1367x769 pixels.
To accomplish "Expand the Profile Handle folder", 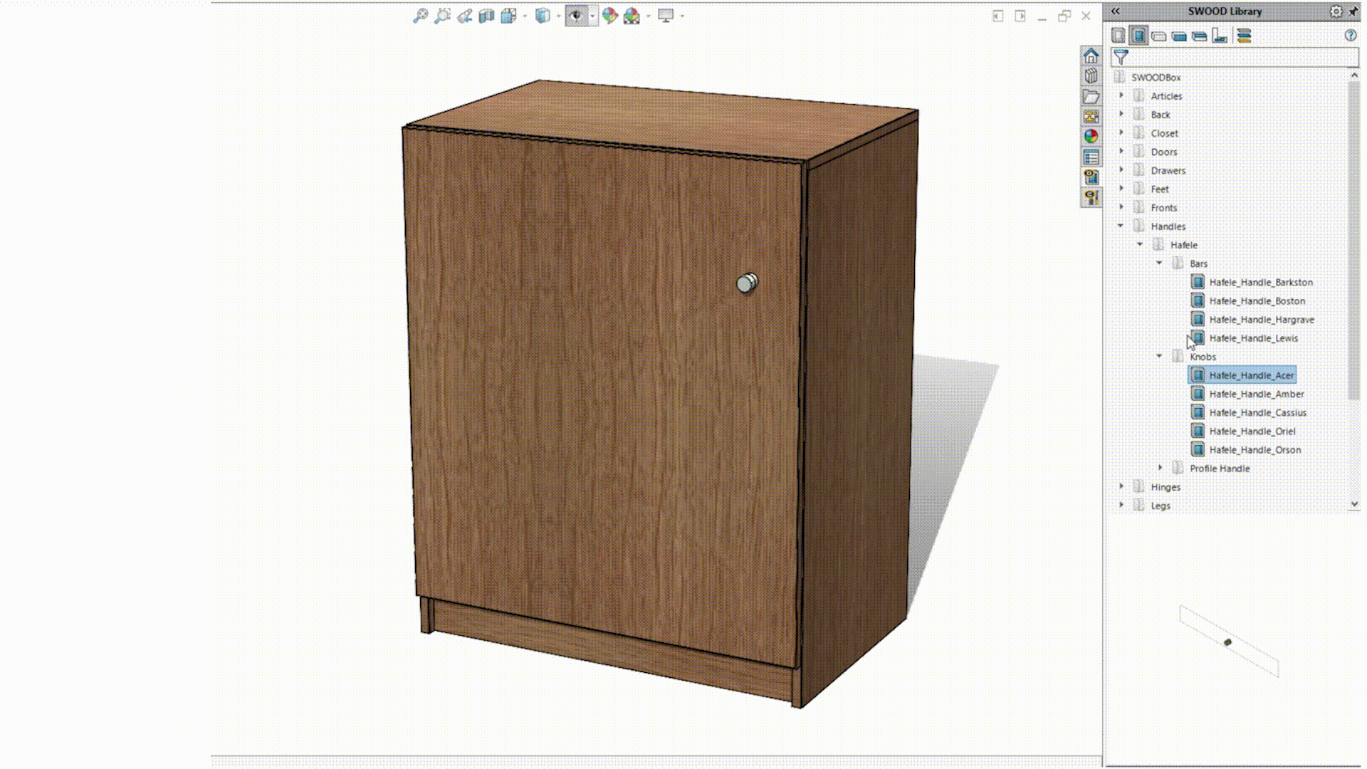I will click(1161, 468).
